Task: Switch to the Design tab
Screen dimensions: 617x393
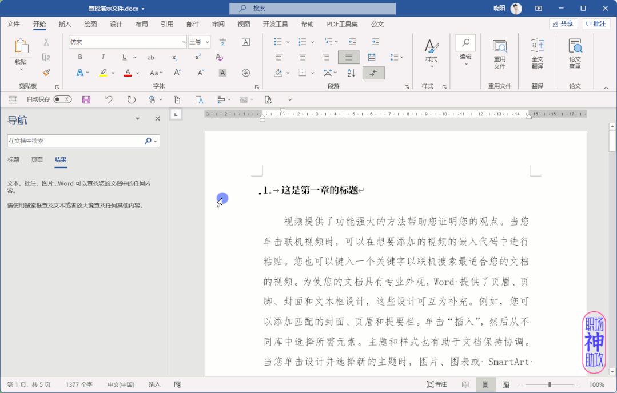Action: pyautogui.click(x=116, y=24)
